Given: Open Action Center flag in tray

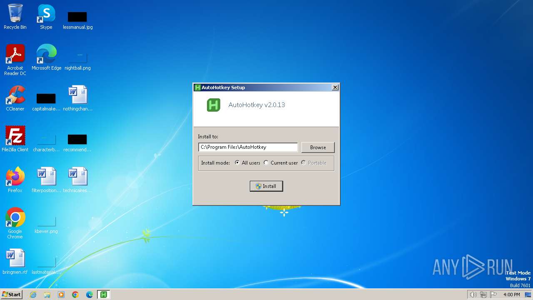Looking at the screenshot, I should (493, 295).
